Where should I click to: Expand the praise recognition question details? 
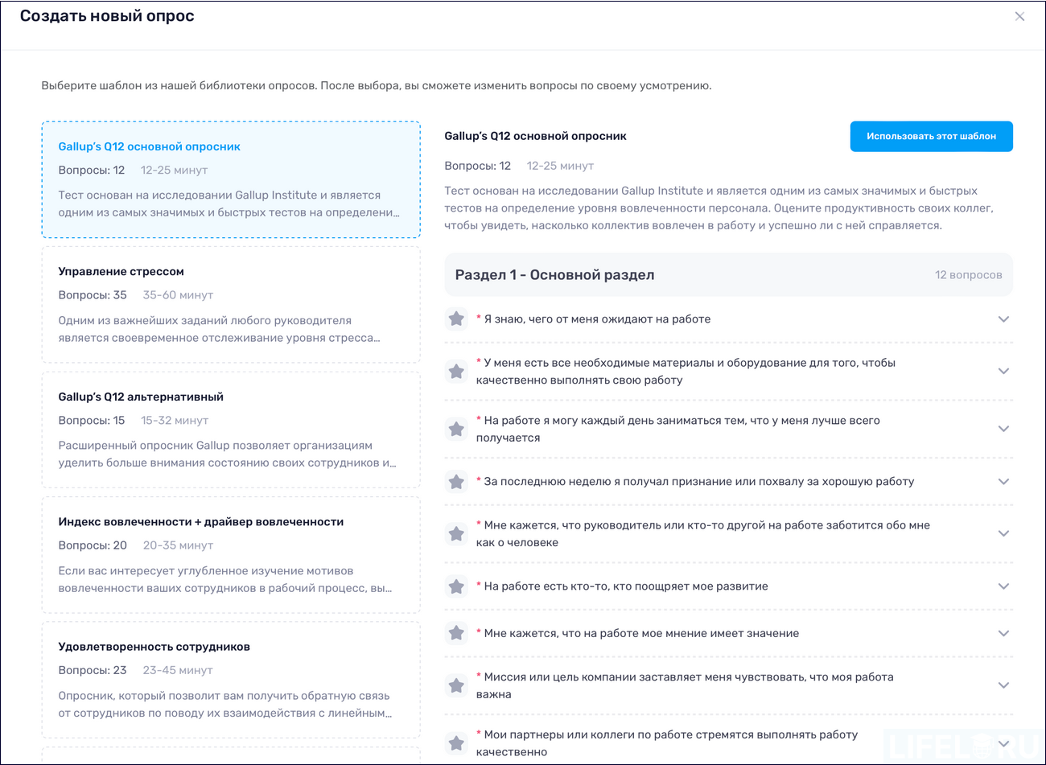(1003, 481)
